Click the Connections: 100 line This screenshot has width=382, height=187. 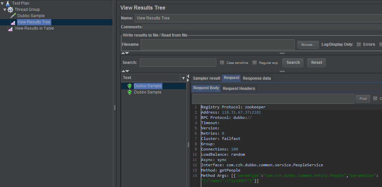tap(219, 149)
